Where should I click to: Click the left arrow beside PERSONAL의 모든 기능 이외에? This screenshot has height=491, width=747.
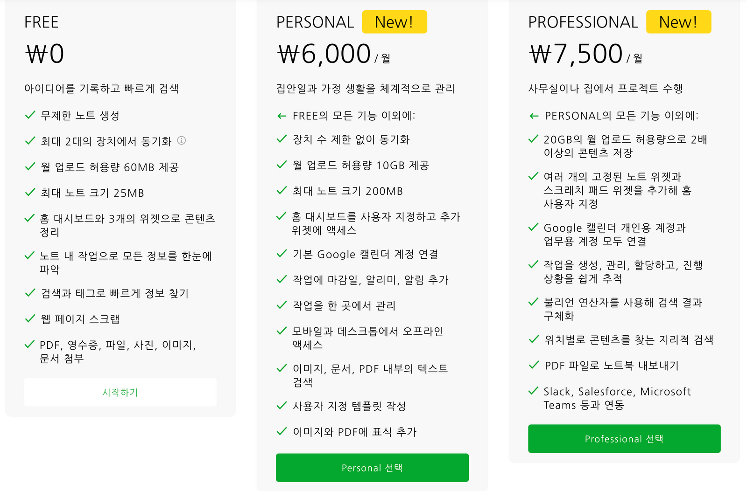click(x=534, y=116)
